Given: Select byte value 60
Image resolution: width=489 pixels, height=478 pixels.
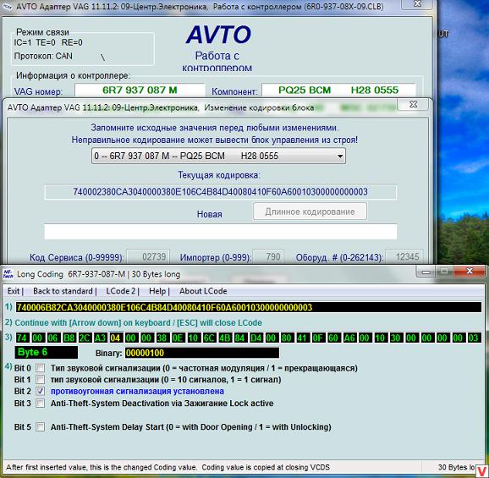Looking at the screenshot, I should coord(333,338).
